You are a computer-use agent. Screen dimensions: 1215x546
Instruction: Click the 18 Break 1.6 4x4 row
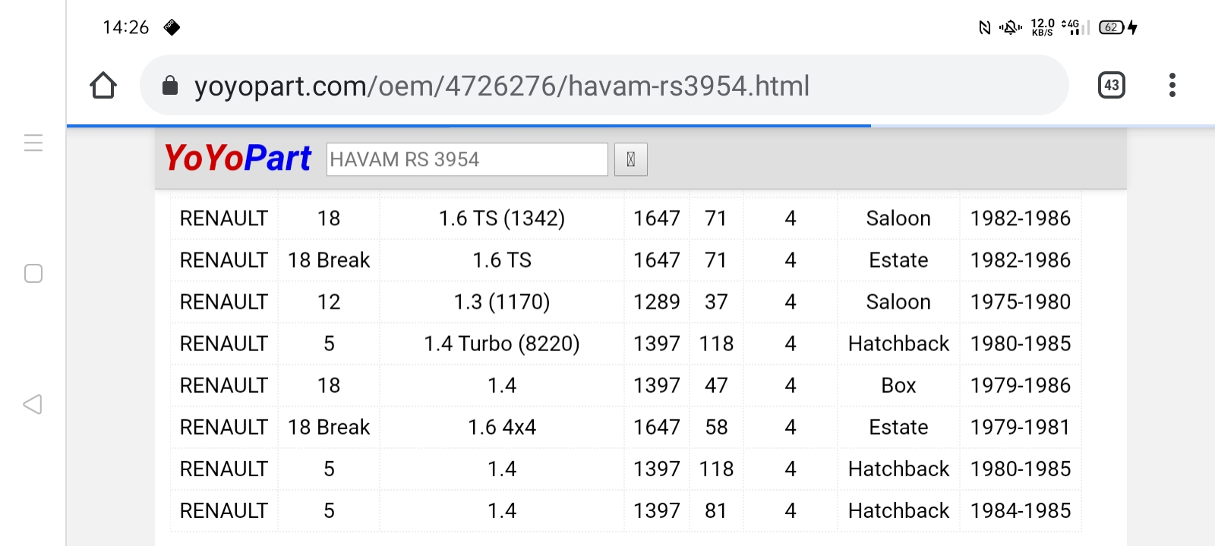501,427
